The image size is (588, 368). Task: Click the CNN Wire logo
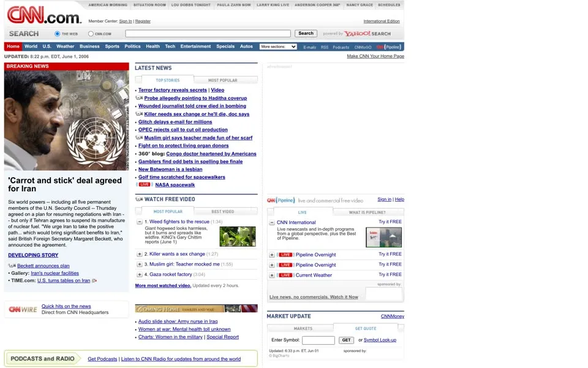(x=23, y=309)
